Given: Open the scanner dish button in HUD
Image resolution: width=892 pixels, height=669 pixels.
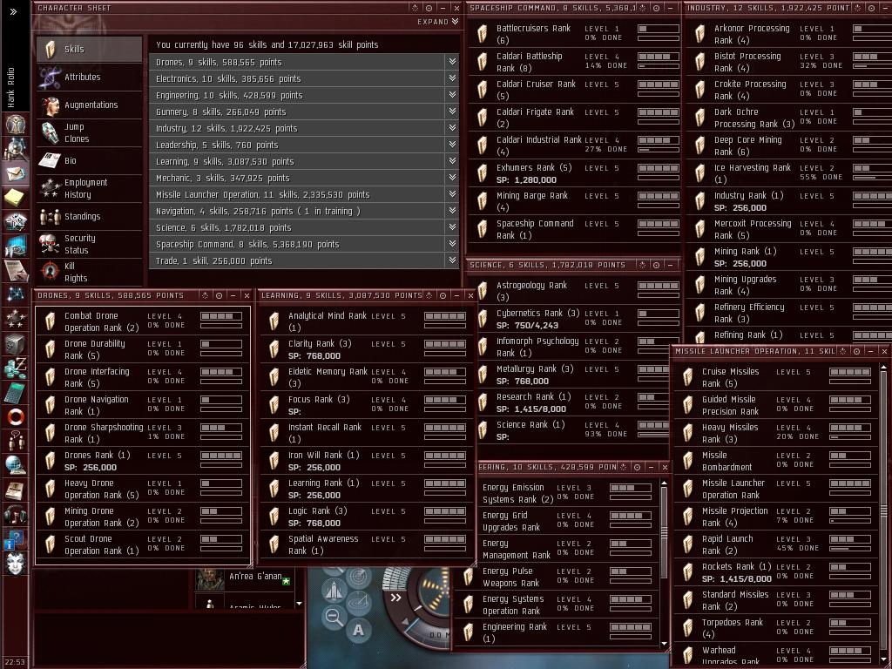Looking at the screenshot, I should coord(358,578).
